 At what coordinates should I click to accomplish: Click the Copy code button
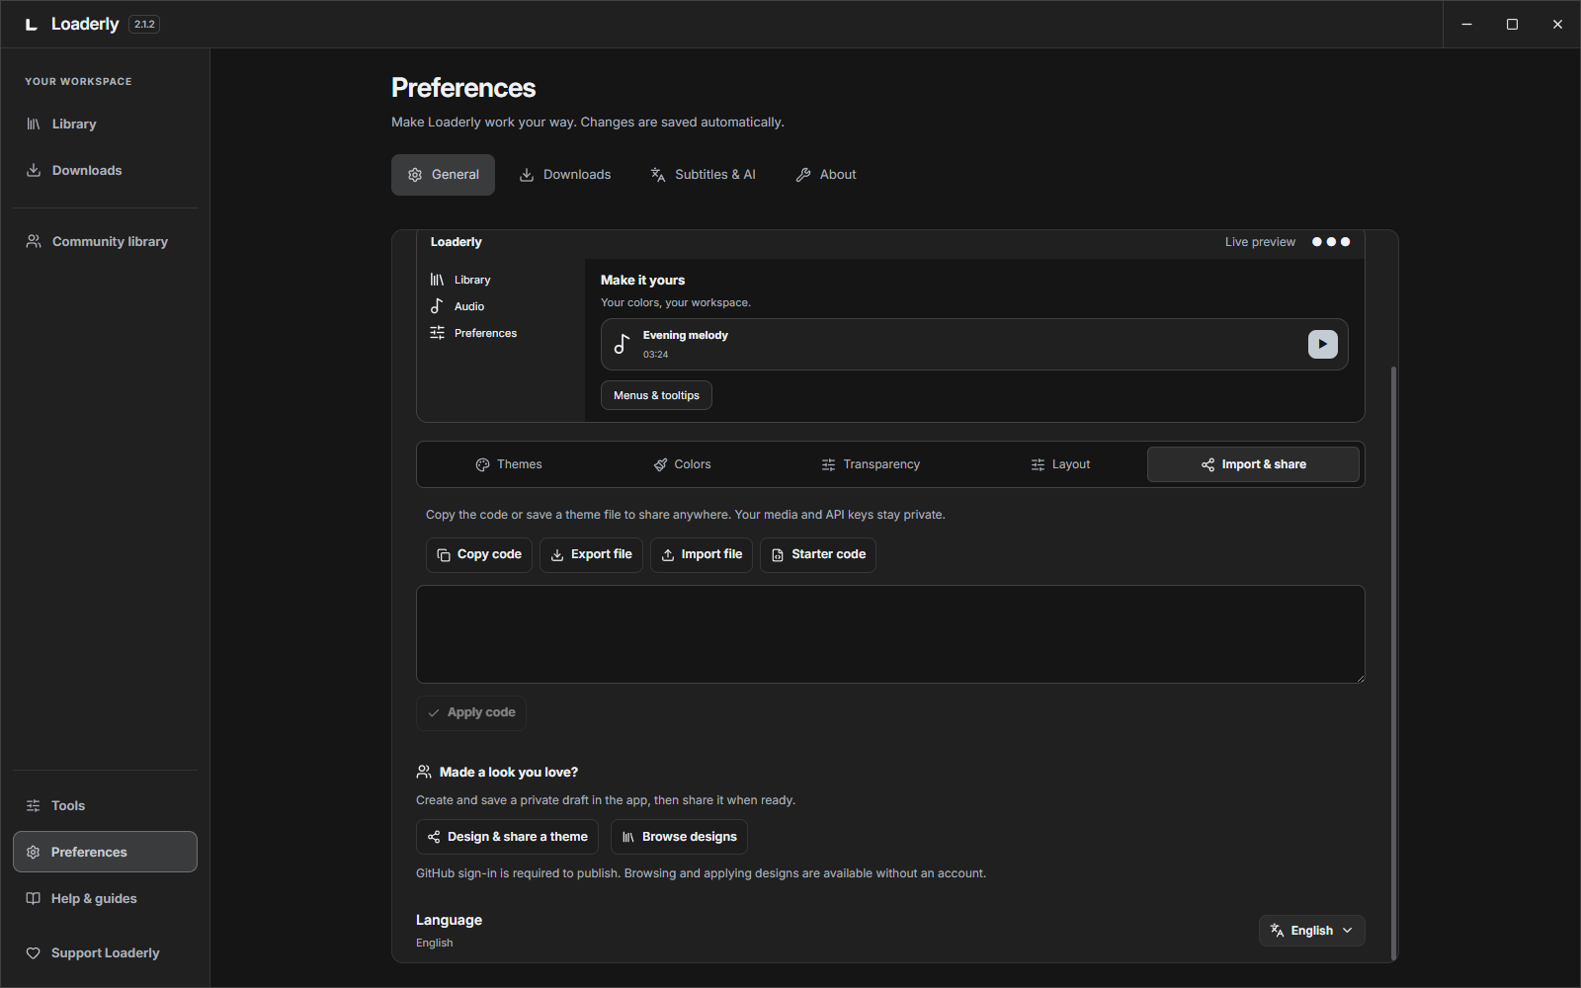479,555
